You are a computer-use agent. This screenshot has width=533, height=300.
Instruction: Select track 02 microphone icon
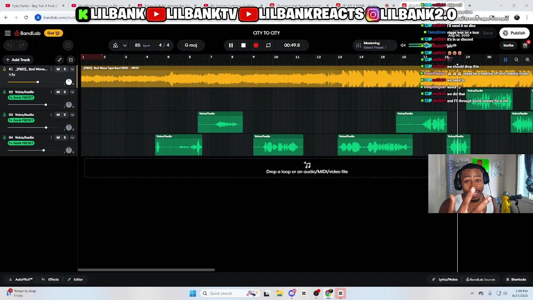tap(5, 92)
